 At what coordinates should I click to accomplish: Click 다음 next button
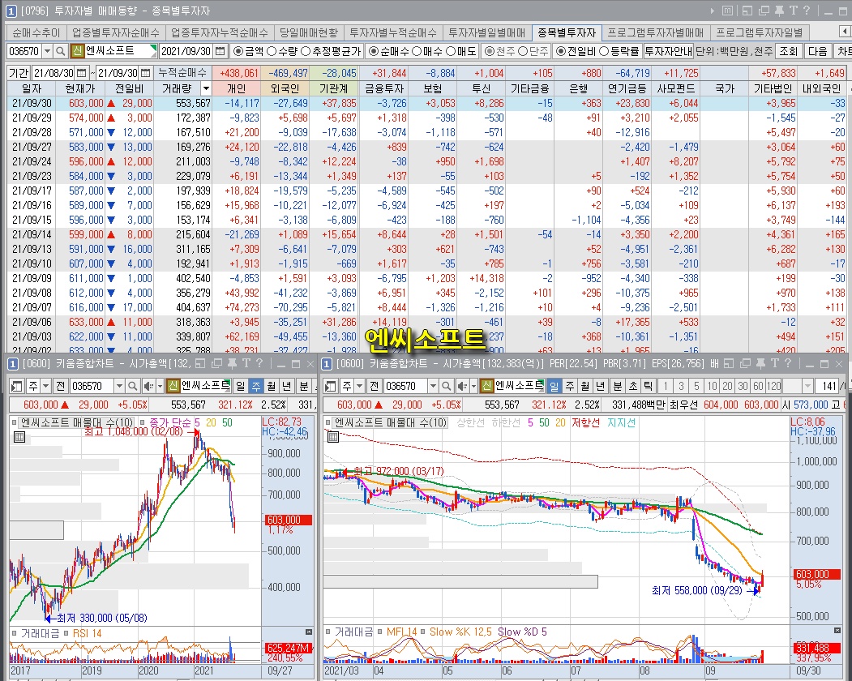pyautogui.click(x=818, y=51)
